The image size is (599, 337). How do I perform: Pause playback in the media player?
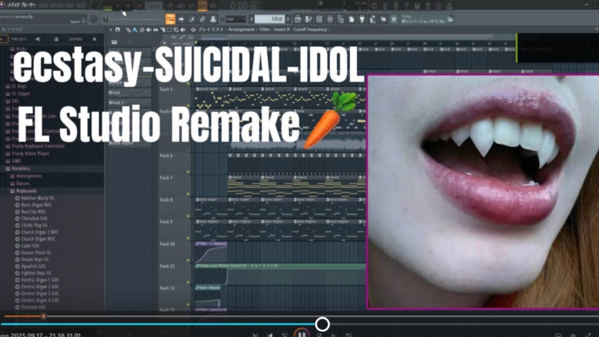coord(302,334)
